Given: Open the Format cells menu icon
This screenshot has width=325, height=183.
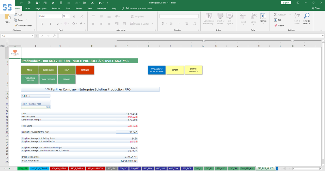Looking at the screenshot, I should (x=263, y=18).
